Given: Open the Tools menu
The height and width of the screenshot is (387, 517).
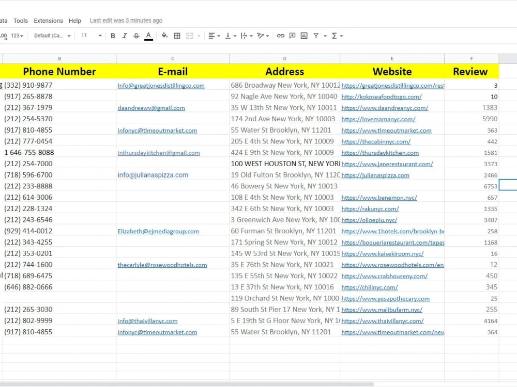Looking at the screenshot, I should [21, 21].
